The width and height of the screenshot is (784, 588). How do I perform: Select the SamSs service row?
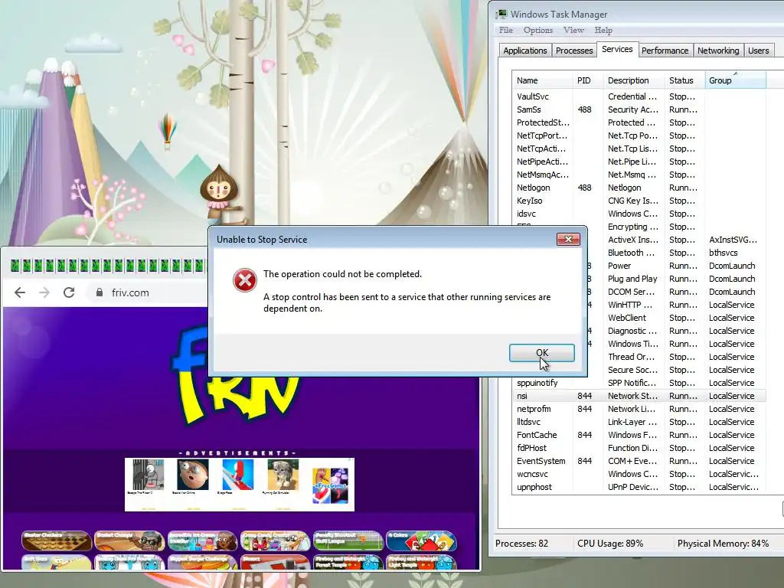[x=640, y=109]
